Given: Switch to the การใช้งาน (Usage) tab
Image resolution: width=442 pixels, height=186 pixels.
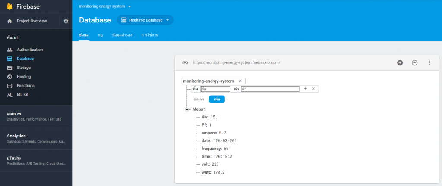Looking at the screenshot, I should coord(150,35).
